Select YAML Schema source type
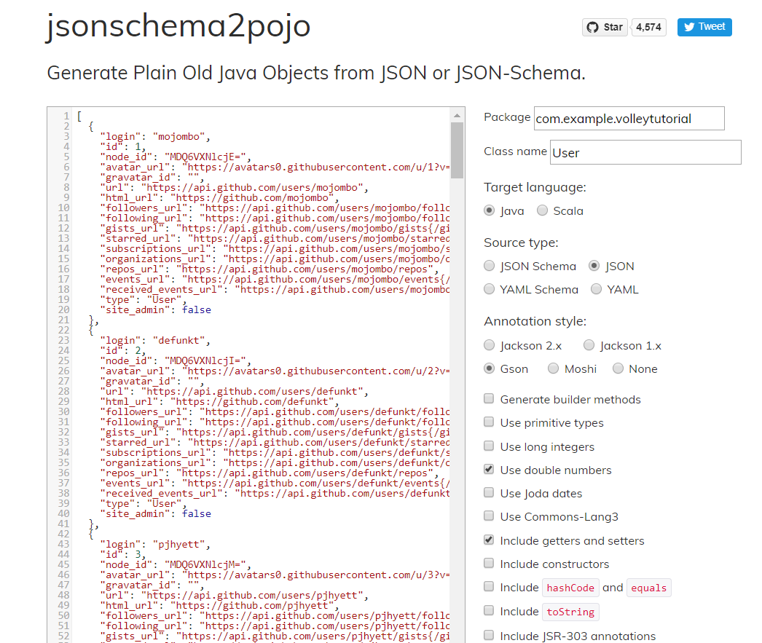 point(490,289)
